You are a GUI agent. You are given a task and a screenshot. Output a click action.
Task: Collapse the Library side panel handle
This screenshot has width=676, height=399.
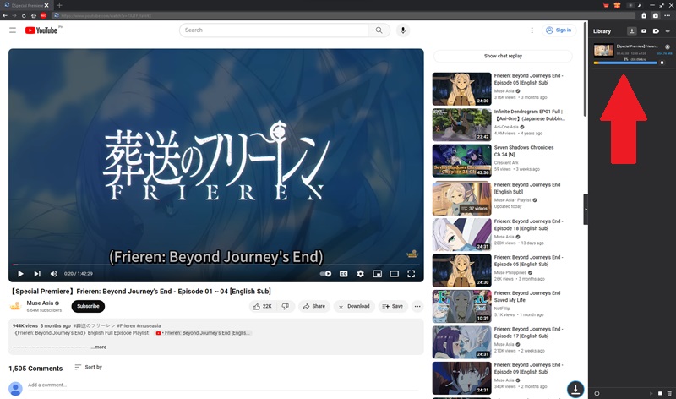pos(586,209)
